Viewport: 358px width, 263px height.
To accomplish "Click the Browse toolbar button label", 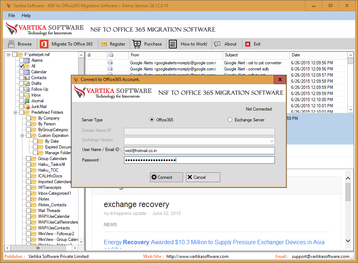I will (x=25, y=44).
